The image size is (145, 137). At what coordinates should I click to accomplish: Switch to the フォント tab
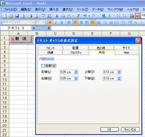click(50, 48)
